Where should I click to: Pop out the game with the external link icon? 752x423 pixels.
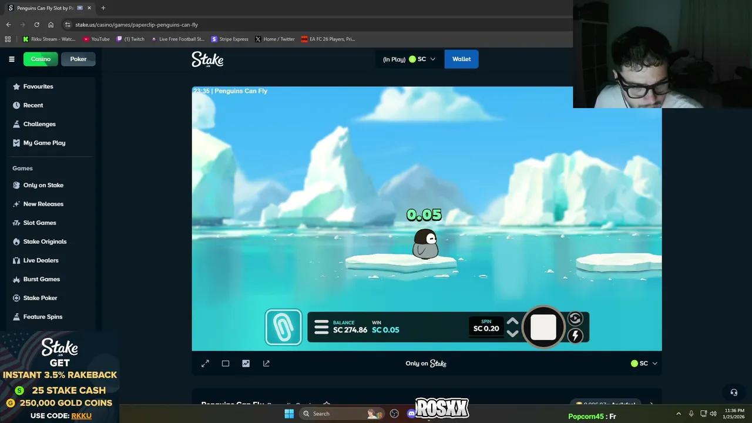pyautogui.click(x=266, y=363)
